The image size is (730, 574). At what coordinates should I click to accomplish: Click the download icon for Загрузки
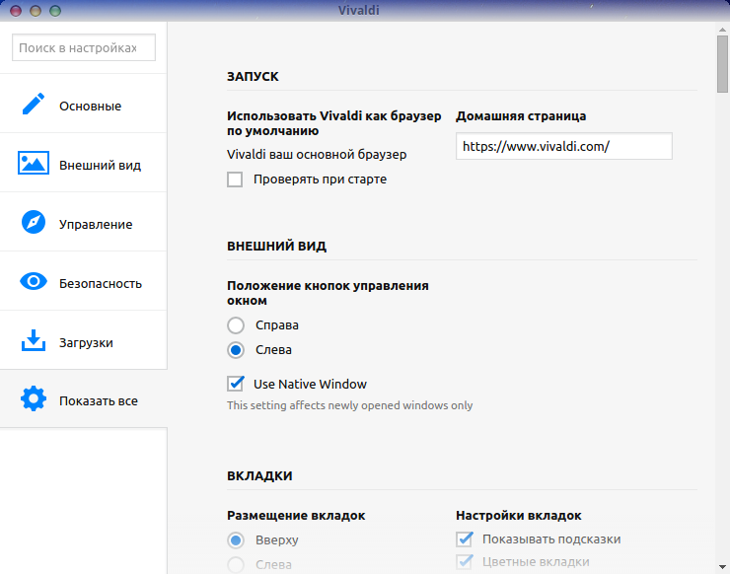click(34, 340)
